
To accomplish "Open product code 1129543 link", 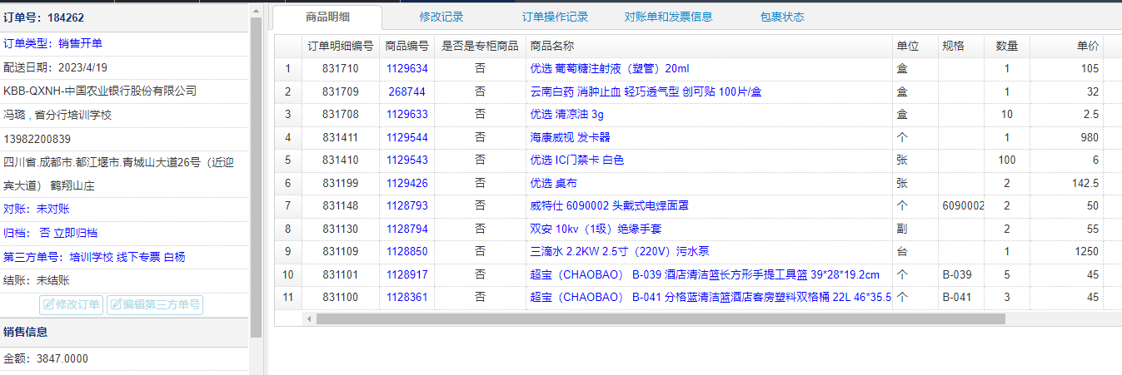I will 406,160.
